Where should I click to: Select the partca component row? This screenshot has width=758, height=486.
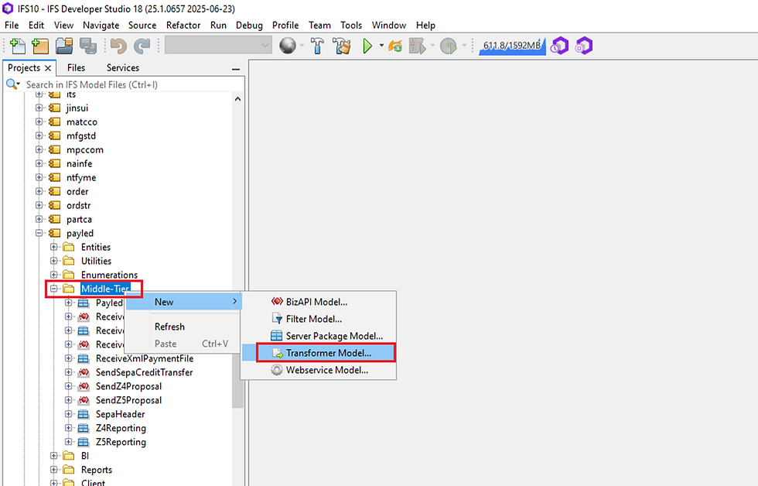tap(79, 219)
